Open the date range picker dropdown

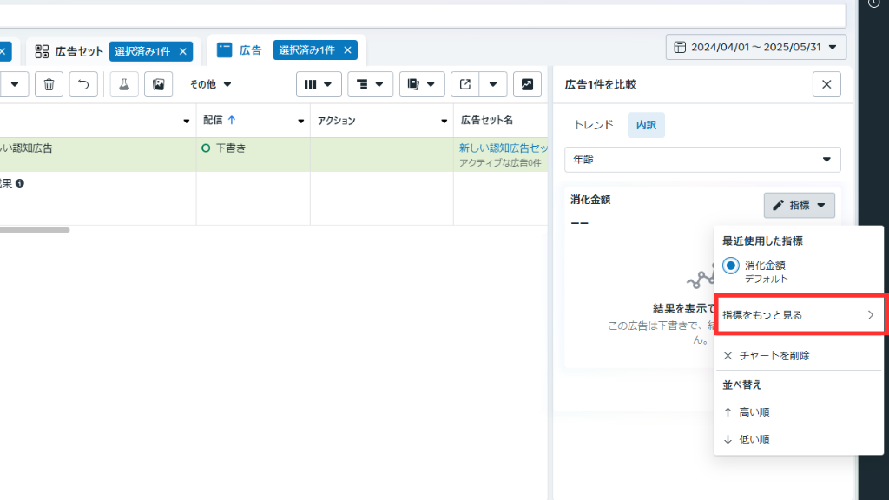pyautogui.click(x=755, y=47)
